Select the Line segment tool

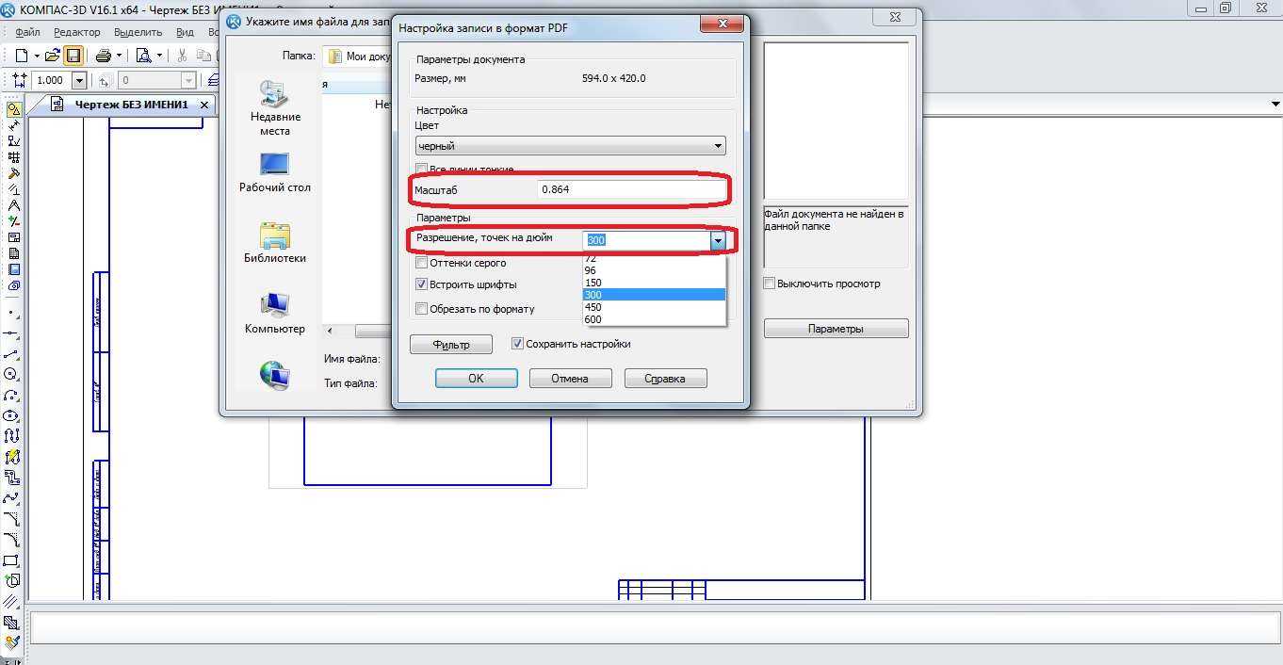coord(12,354)
